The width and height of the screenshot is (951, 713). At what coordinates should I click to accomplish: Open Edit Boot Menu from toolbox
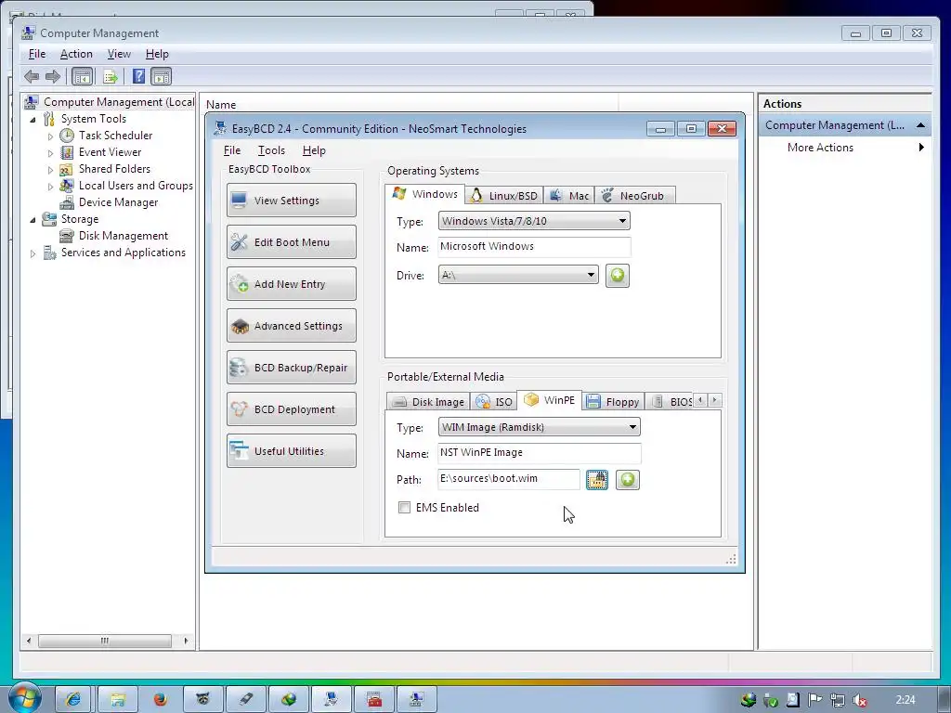291,242
